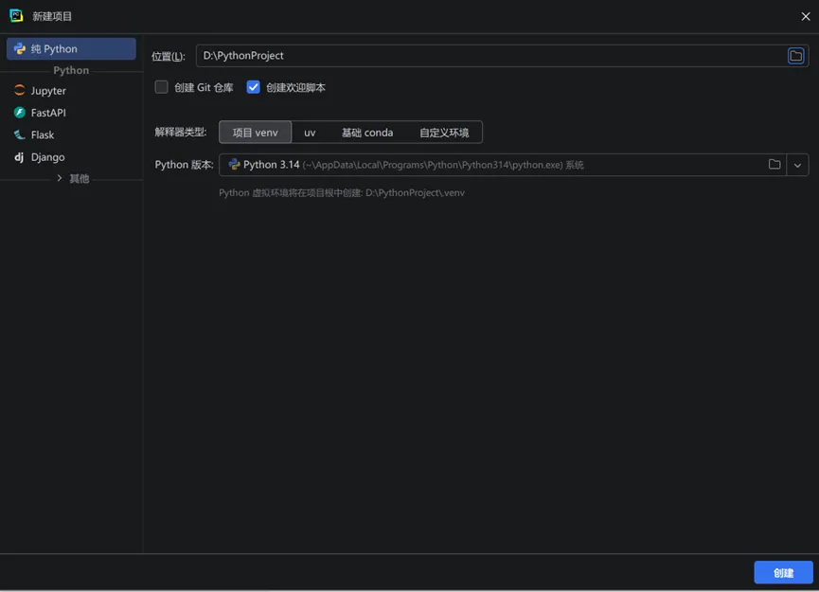Click the 位置(L): label

[x=169, y=57]
